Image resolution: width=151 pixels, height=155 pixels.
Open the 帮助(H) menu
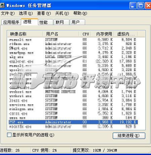click(x=80, y=13)
